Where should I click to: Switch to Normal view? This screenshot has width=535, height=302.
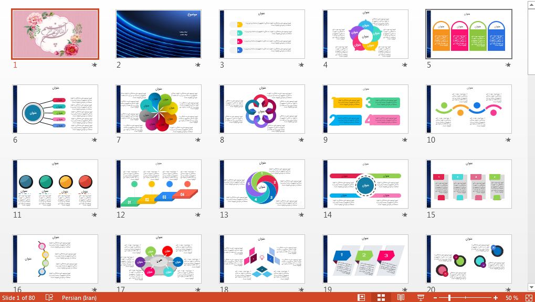coord(361,297)
